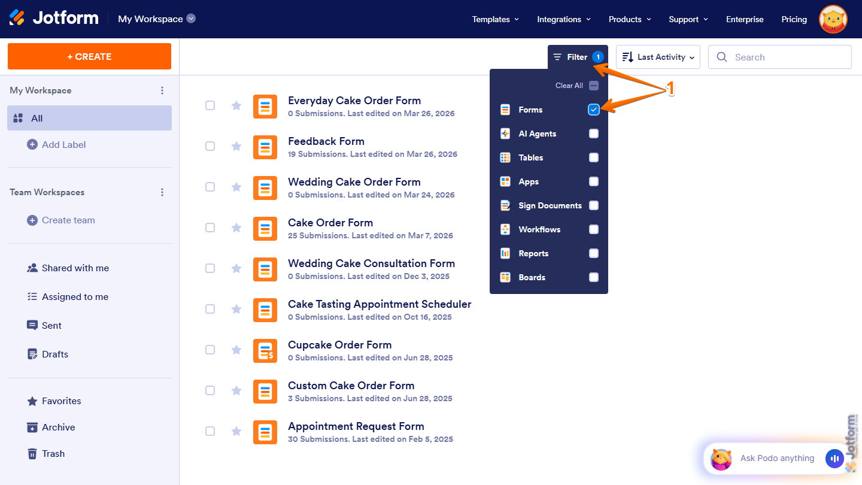Open the Podo assistant avatar
The height and width of the screenshot is (485, 862).
pyautogui.click(x=722, y=459)
